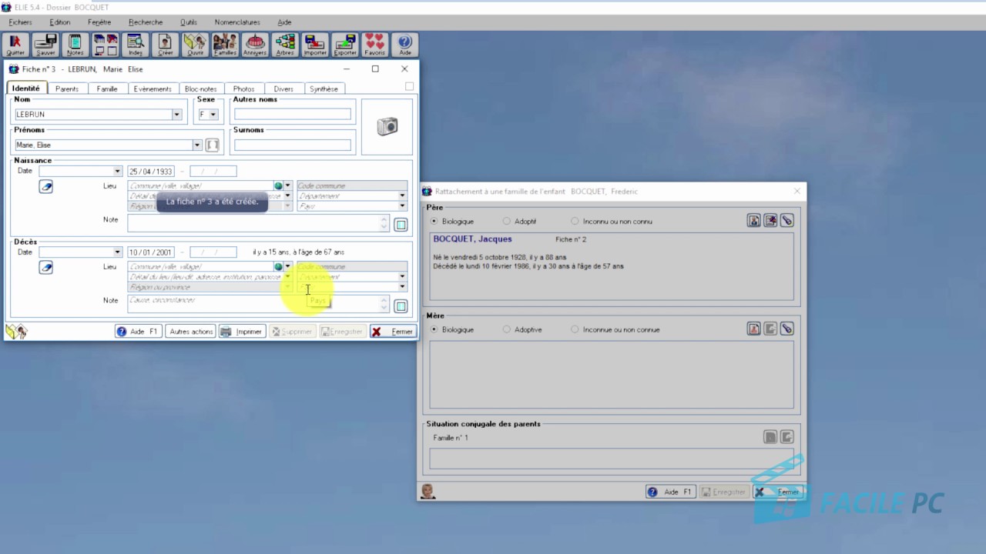
Task: Click the Créer toolbar icon
Action: click(x=166, y=45)
